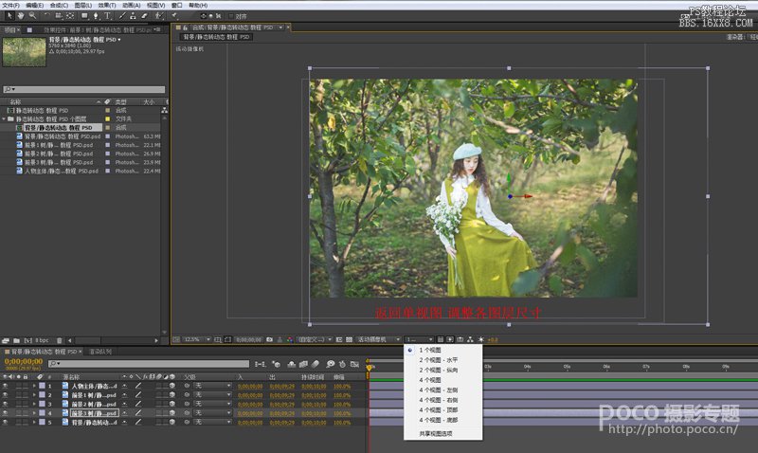Select the Brush tool
The image size is (758, 453).
click(122, 16)
